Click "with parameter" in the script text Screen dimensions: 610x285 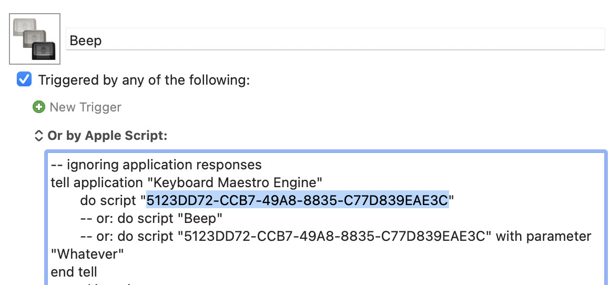tap(544, 236)
